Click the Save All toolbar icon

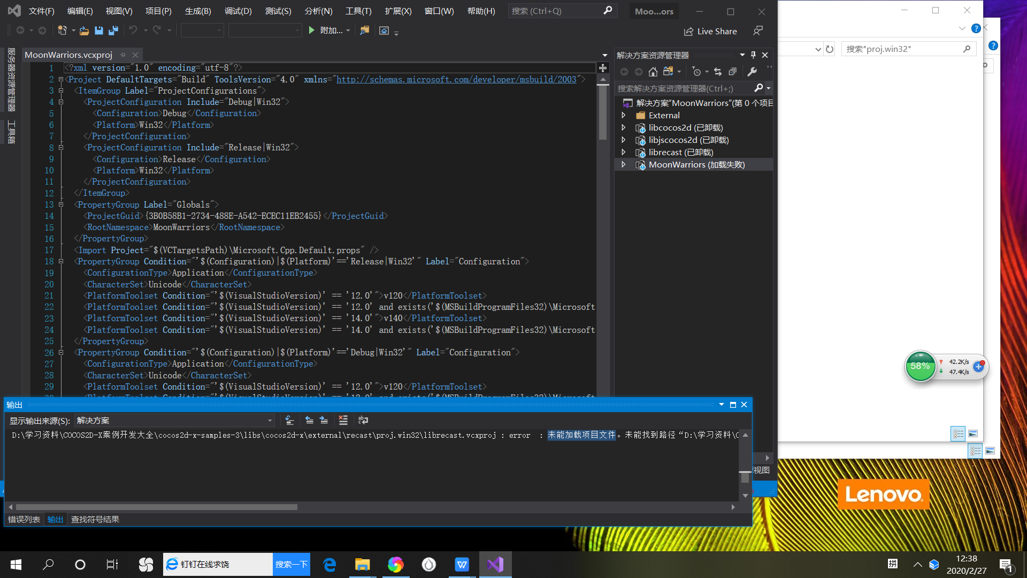113,31
